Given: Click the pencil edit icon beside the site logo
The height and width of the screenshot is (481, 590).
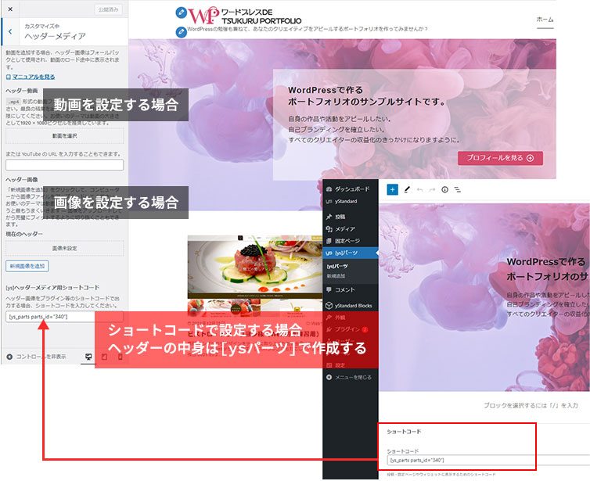Looking at the screenshot, I should 181,13.
